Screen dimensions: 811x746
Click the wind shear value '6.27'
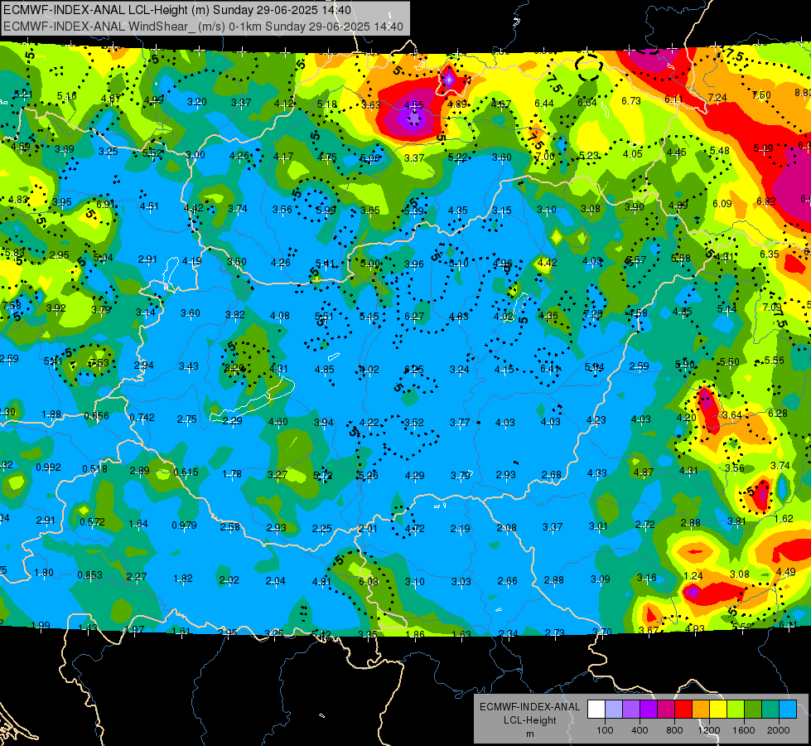pyautogui.click(x=414, y=317)
